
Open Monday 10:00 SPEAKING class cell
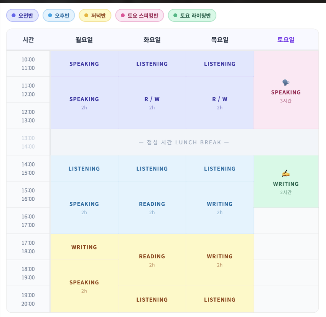point(84,64)
